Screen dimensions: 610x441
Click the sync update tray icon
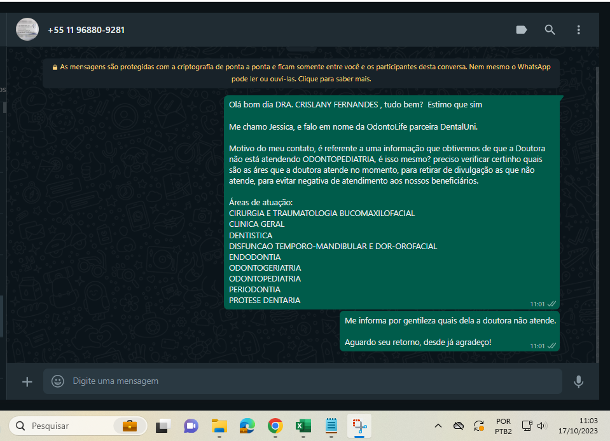479,426
